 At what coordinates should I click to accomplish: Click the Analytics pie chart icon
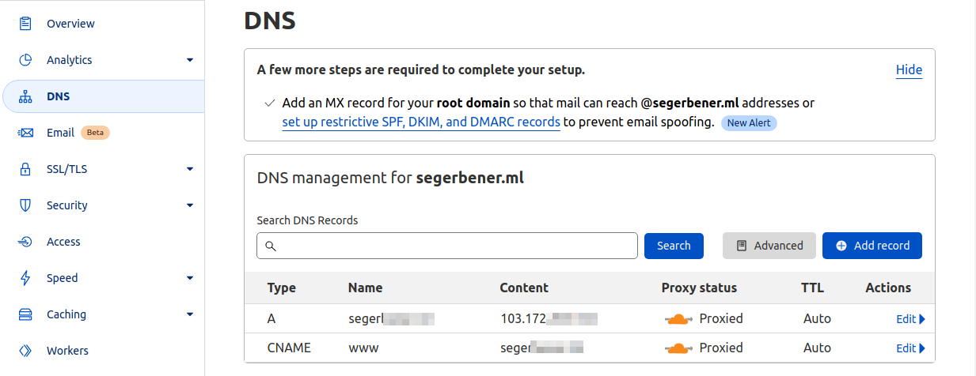(25, 60)
